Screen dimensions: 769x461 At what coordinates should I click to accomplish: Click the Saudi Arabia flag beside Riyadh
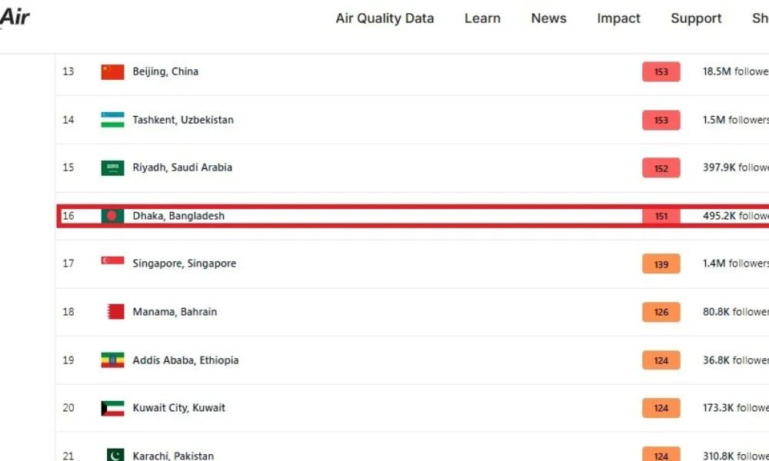pyautogui.click(x=112, y=167)
